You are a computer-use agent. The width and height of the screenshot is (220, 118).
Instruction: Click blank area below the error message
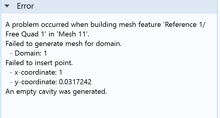[x=110, y=107]
